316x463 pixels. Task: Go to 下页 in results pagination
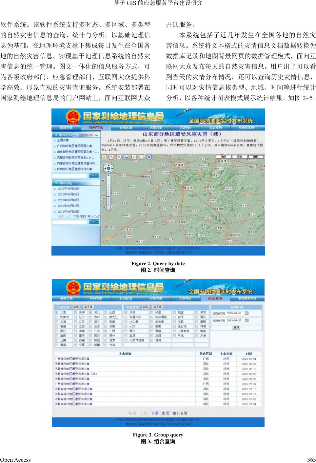154,414
